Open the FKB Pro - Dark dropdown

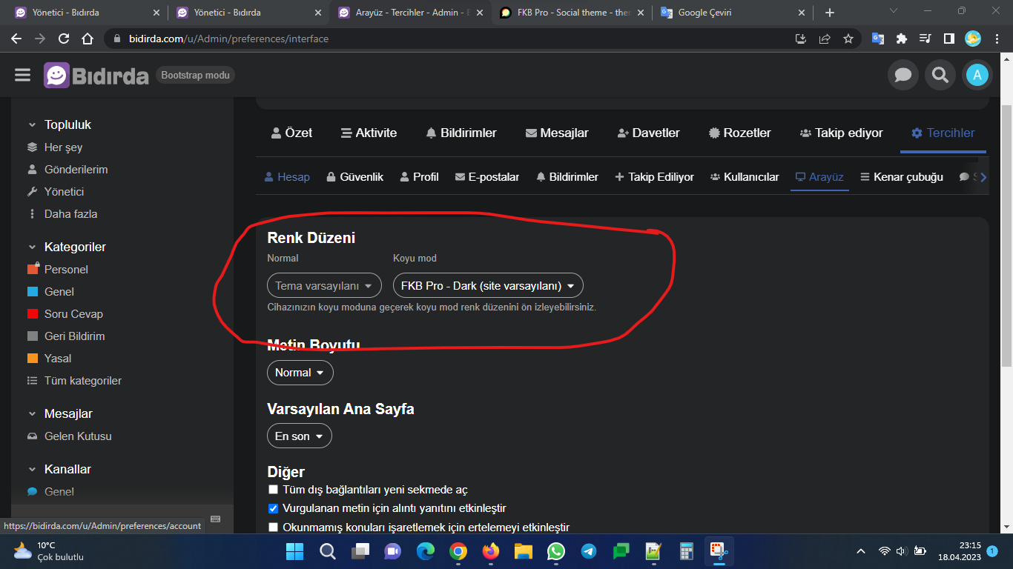(487, 285)
